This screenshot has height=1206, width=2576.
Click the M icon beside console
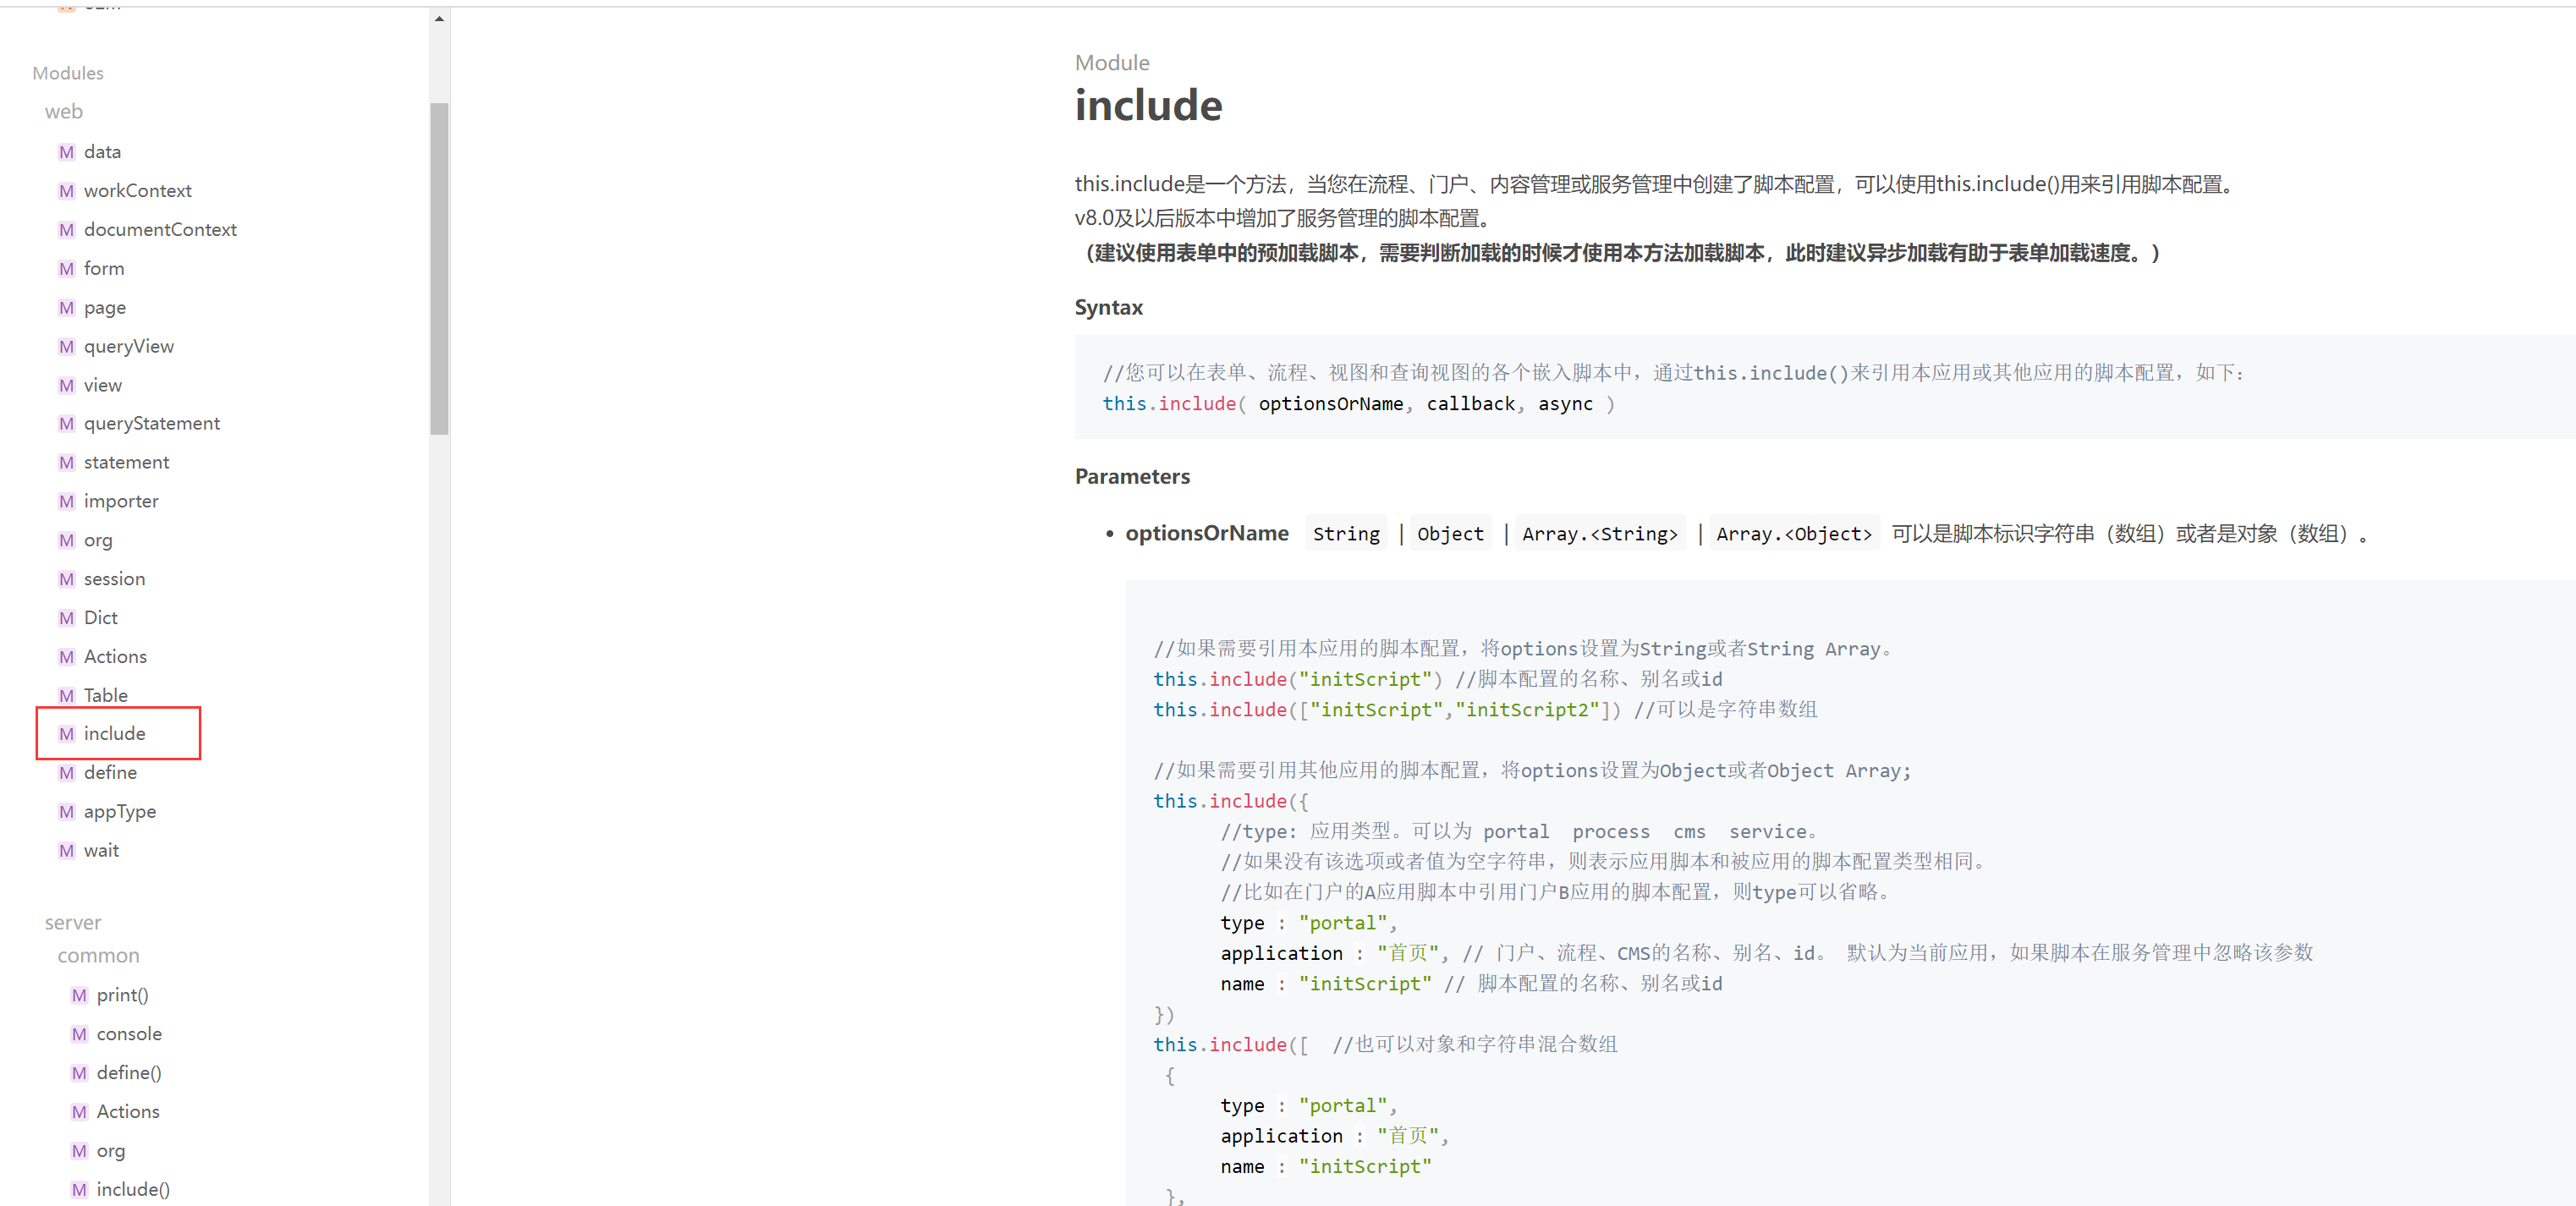79,1035
